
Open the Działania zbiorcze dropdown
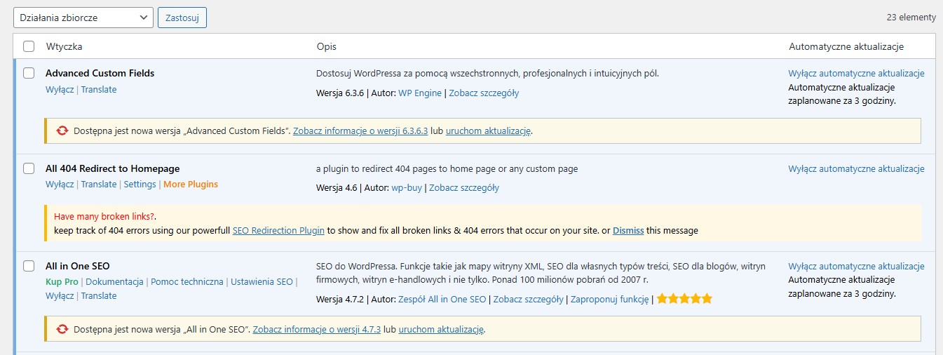tap(83, 18)
